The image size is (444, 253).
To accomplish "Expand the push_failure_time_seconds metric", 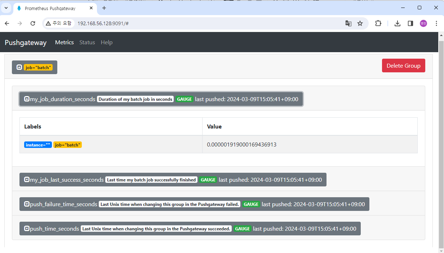I will [x=194, y=204].
